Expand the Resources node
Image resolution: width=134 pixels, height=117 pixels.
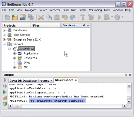click(15, 58)
